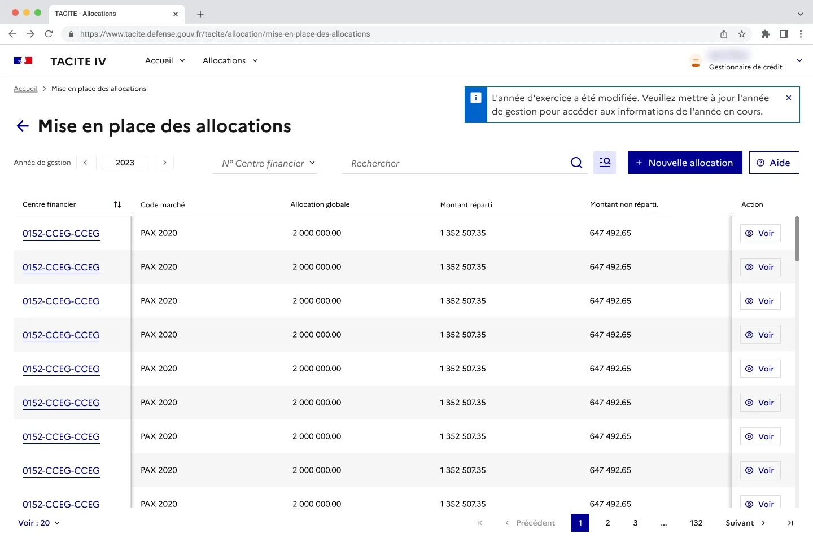Click the magnifier search icon

576,163
